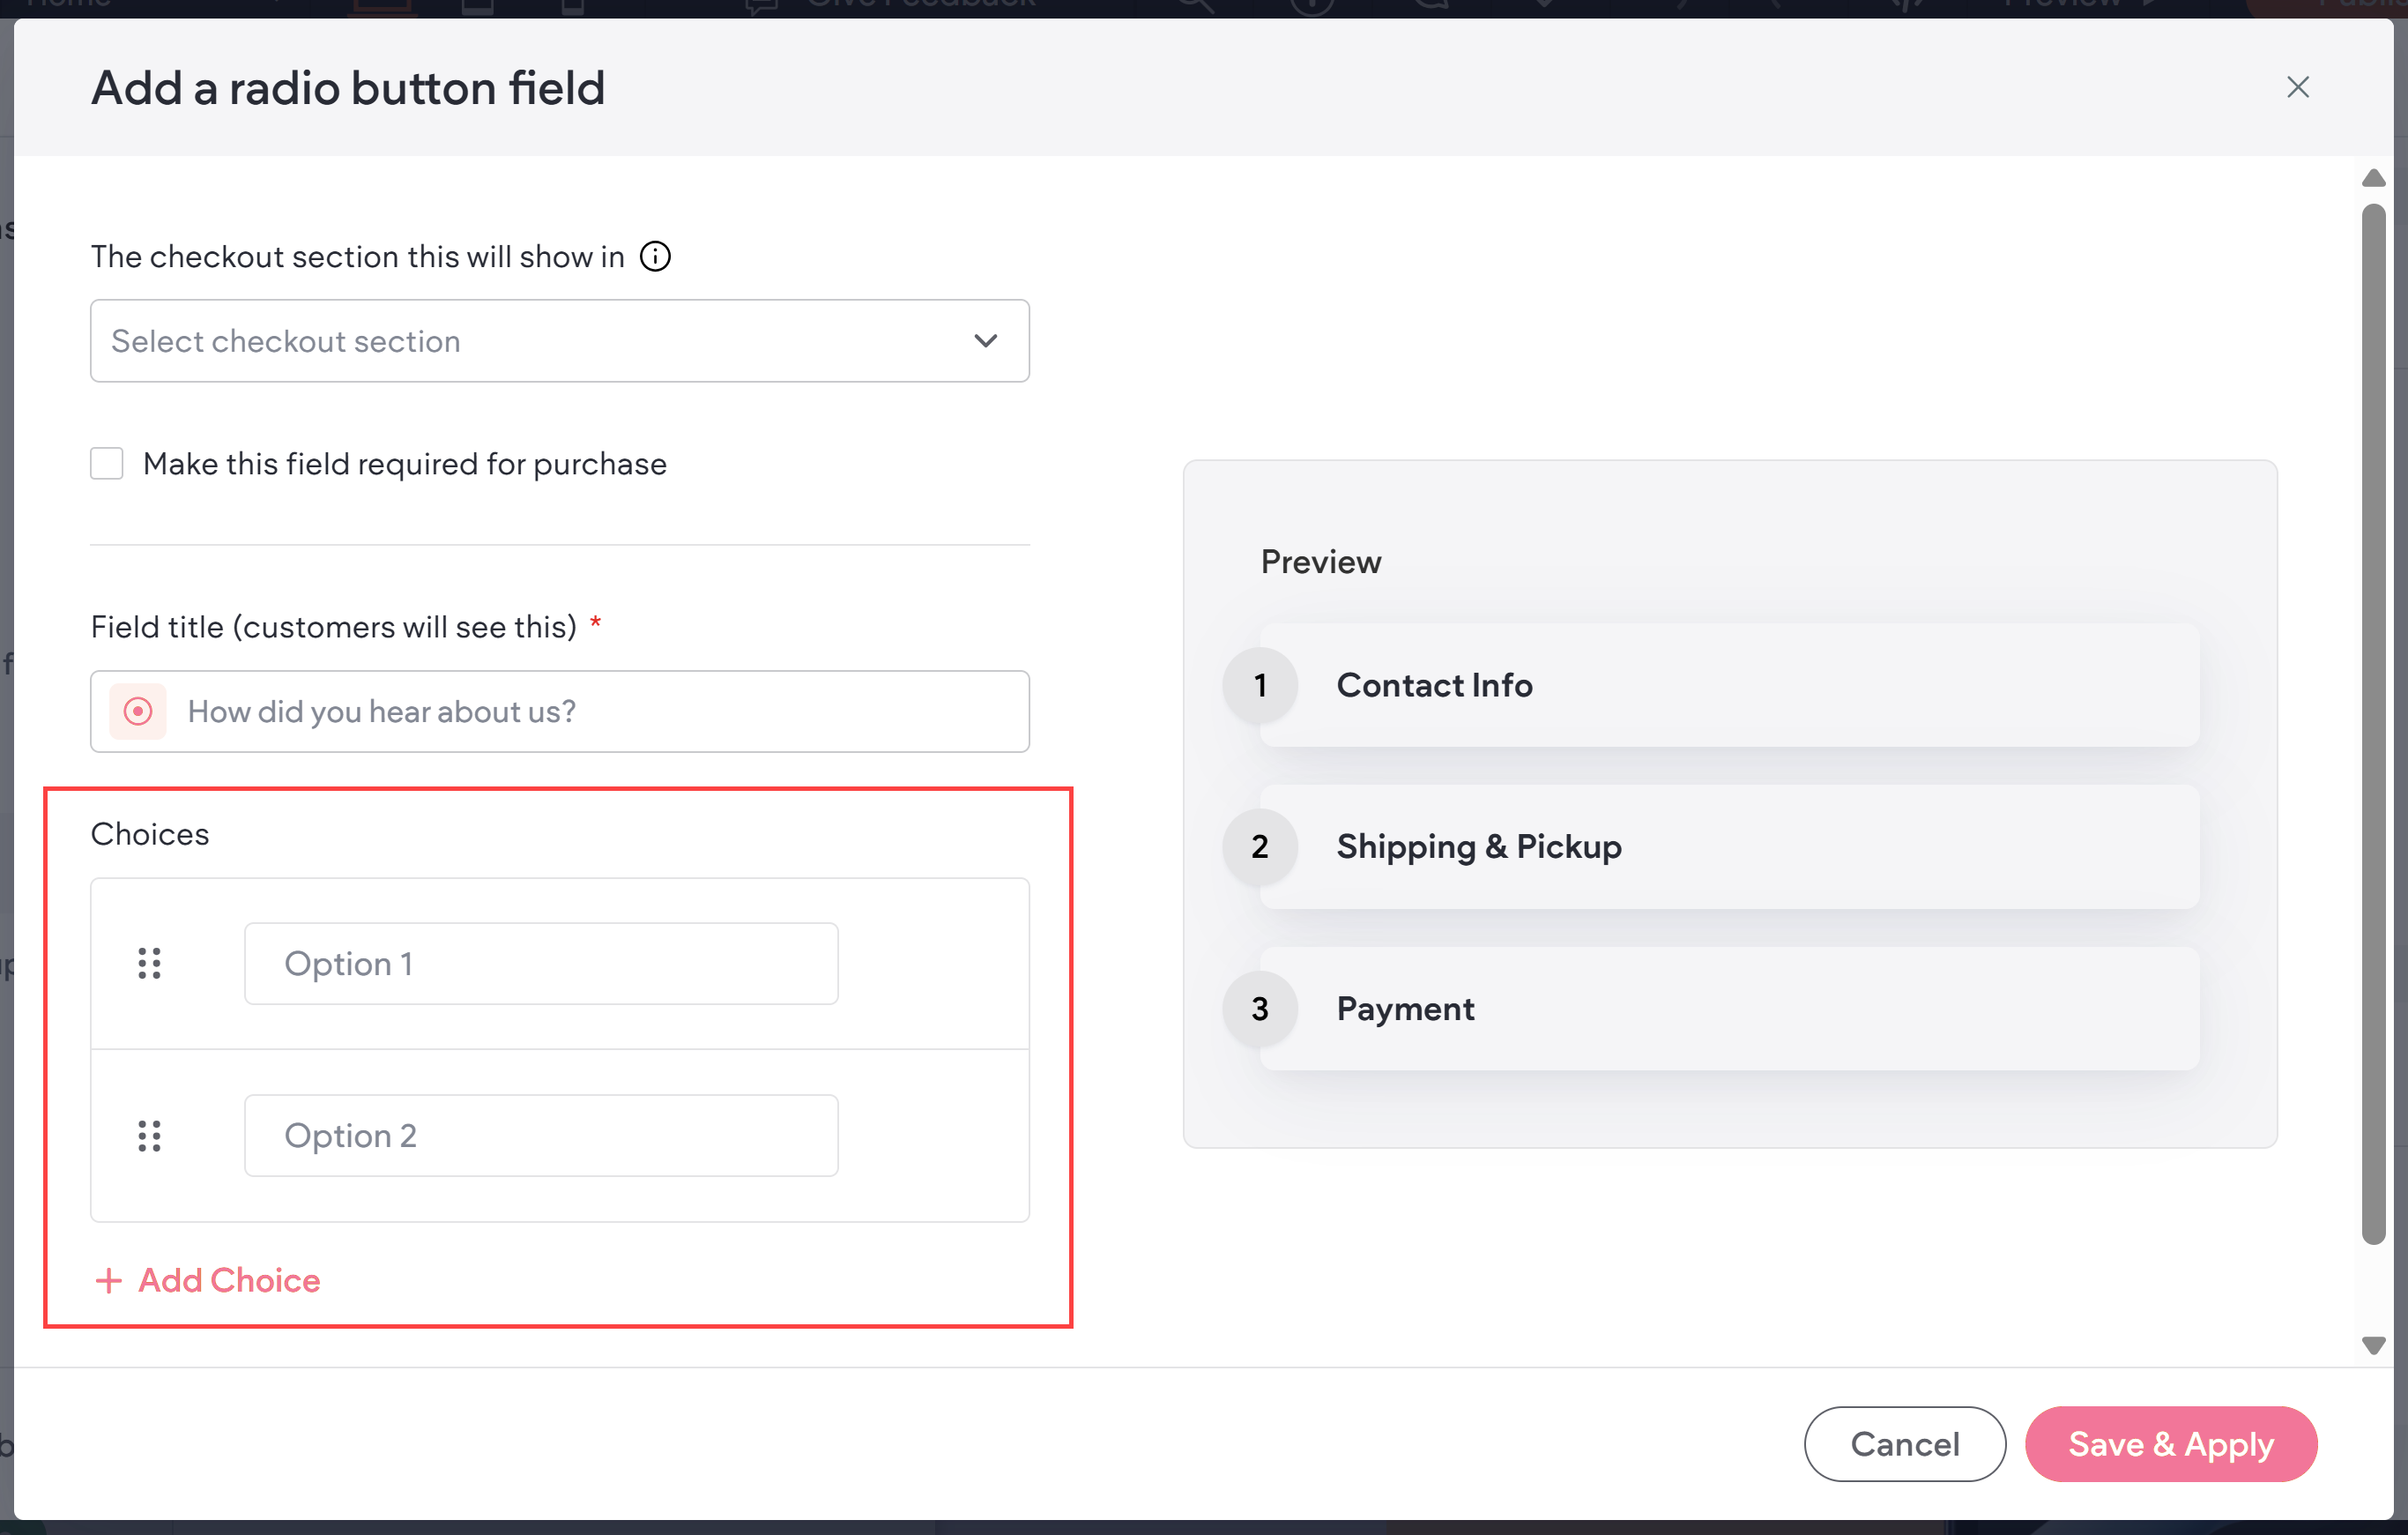Click the drag handle for Option 1
The width and height of the screenshot is (2408, 1535).
pos(149,963)
